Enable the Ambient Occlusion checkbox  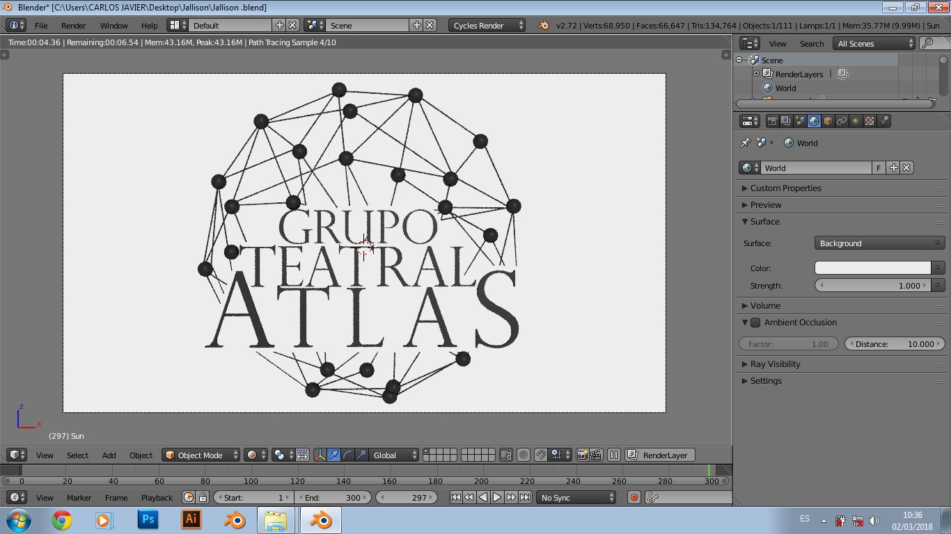[755, 323]
